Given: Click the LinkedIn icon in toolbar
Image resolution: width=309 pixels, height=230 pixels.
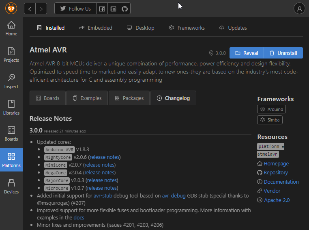Looking at the screenshot, I should tap(114, 9).
